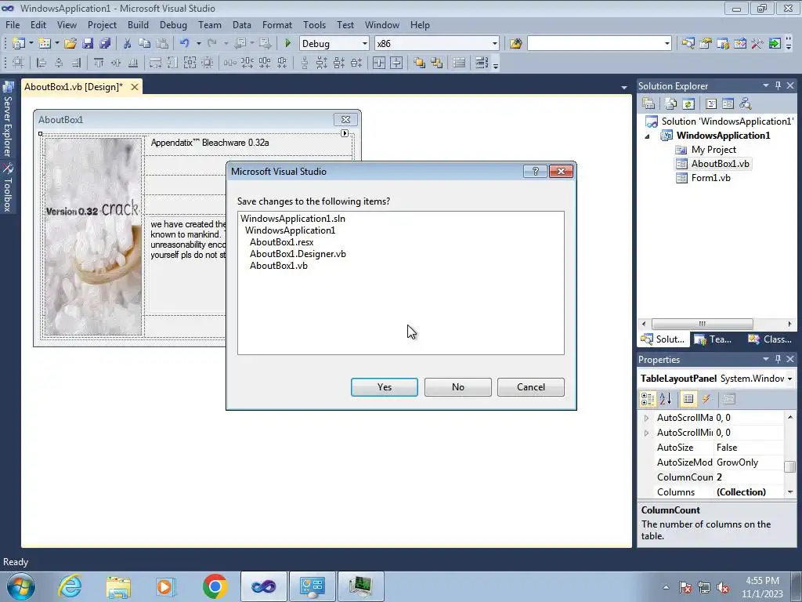
Task: Open Solution Explorer via top toolbar icon
Action: [x=688, y=44]
